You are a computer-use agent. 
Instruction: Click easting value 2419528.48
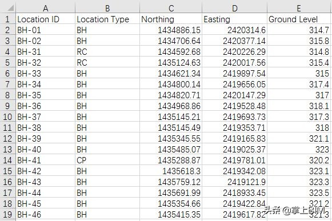(235, 106)
